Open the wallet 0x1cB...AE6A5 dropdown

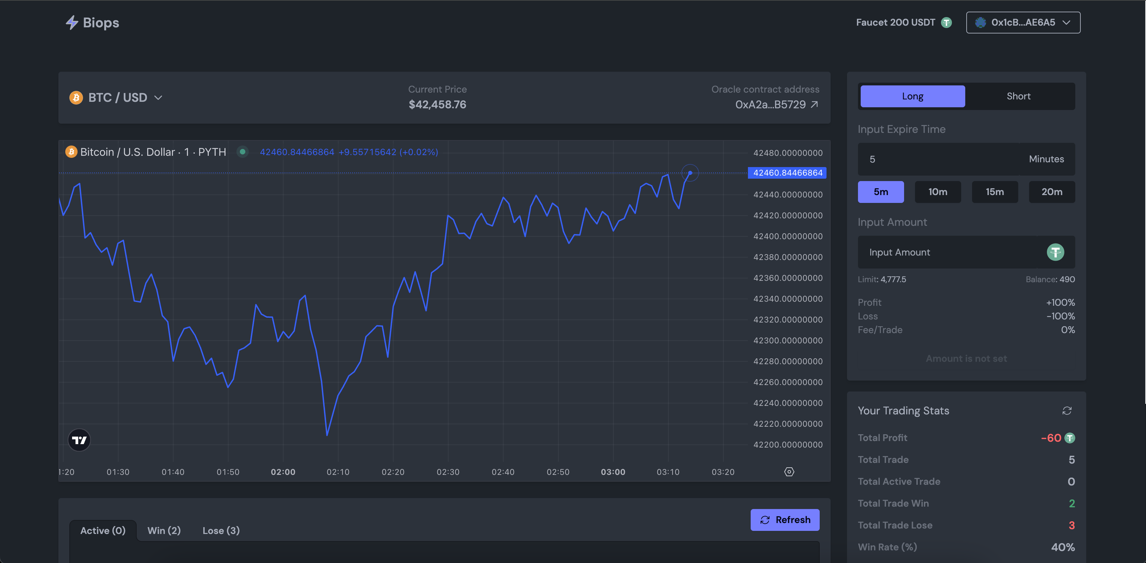pos(1023,23)
